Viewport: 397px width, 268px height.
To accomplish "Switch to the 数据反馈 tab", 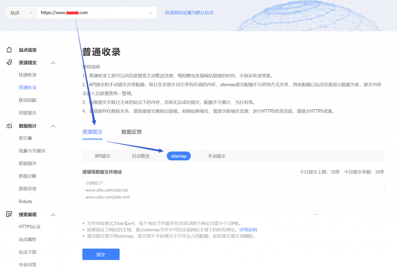I will [x=131, y=132].
